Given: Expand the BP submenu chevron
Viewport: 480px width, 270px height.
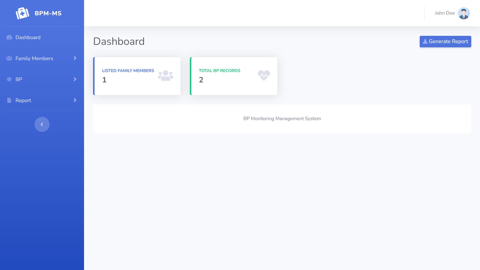Looking at the screenshot, I should pyautogui.click(x=75, y=79).
